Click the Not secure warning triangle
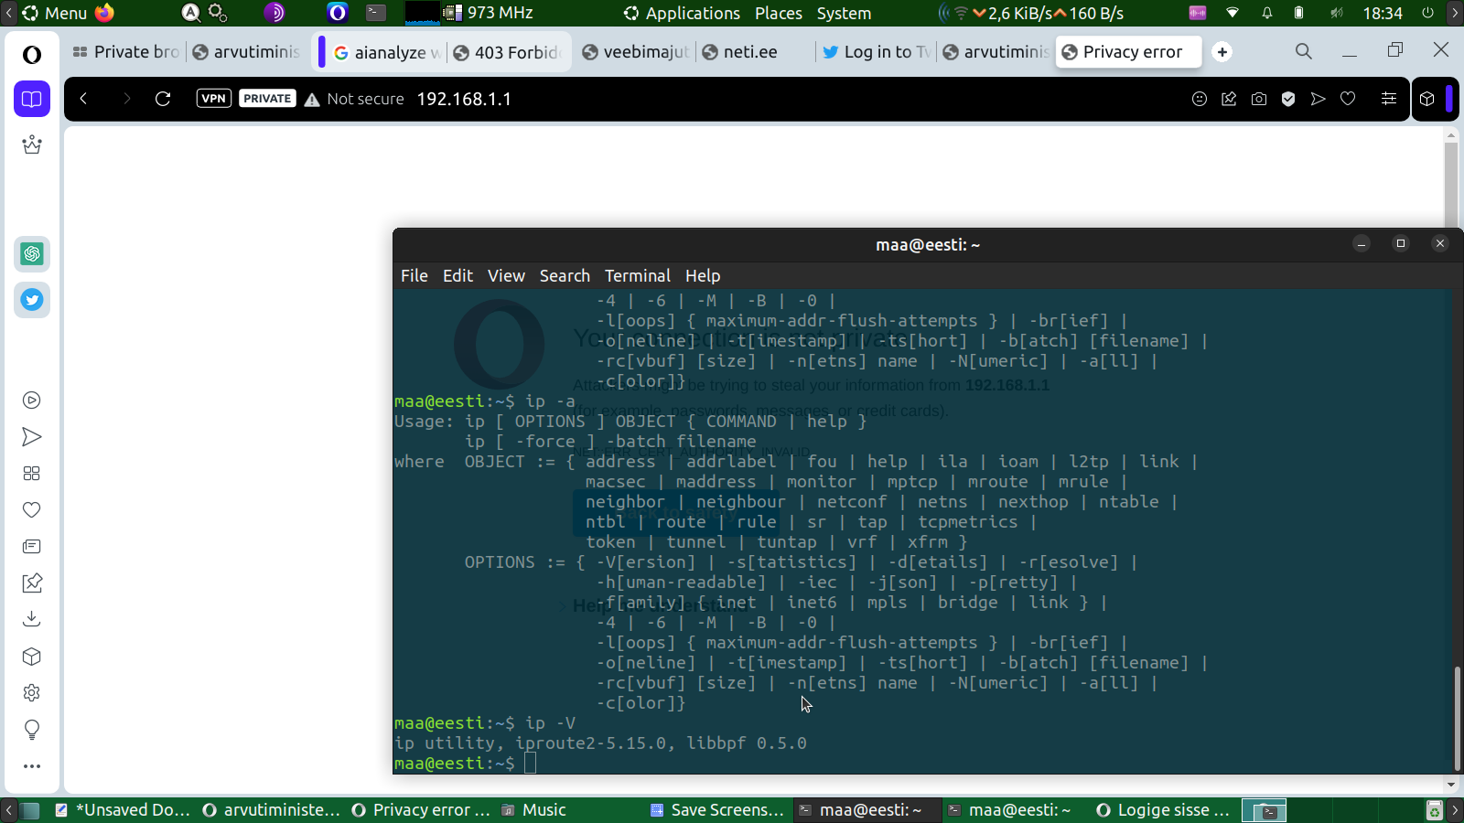The width and height of the screenshot is (1464, 823). pos(312,99)
